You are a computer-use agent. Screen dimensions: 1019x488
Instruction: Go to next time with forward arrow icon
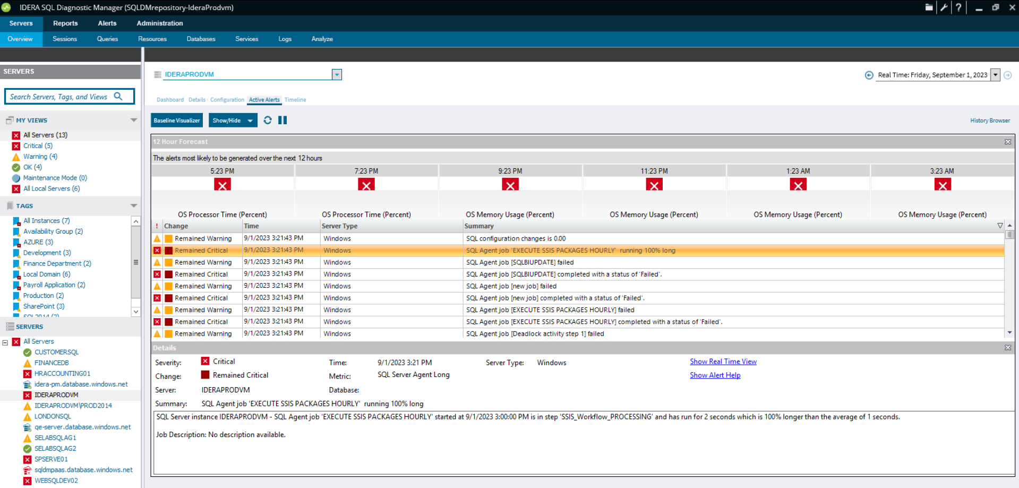coord(1008,75)
